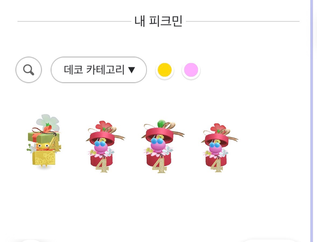Tap the gold 4 charm on the first pink Pikmin

[x=103, y=165]
